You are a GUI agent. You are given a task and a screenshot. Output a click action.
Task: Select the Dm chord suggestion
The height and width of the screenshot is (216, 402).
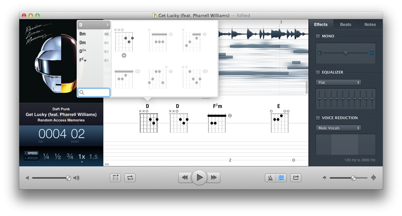coord(94,43)
